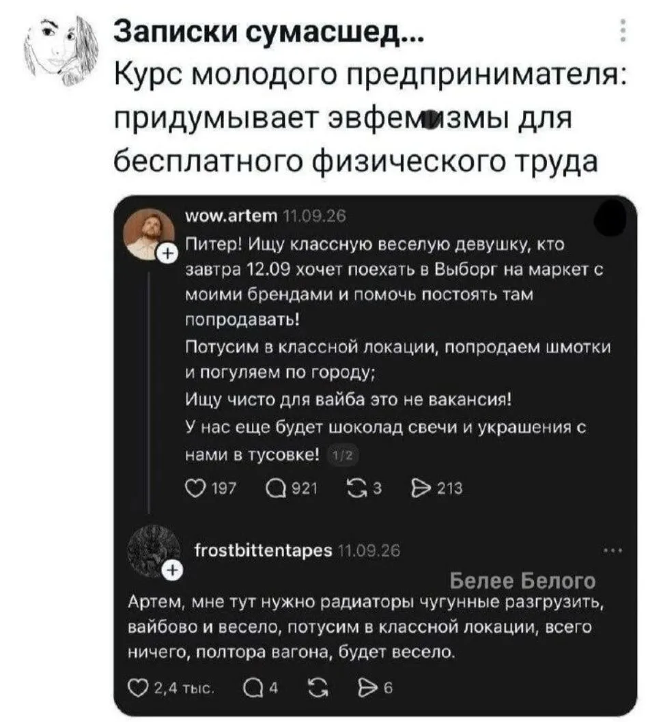The image size is (661, 722).
Task: View frostbittentapes profile picture
Action: [153, 551]
